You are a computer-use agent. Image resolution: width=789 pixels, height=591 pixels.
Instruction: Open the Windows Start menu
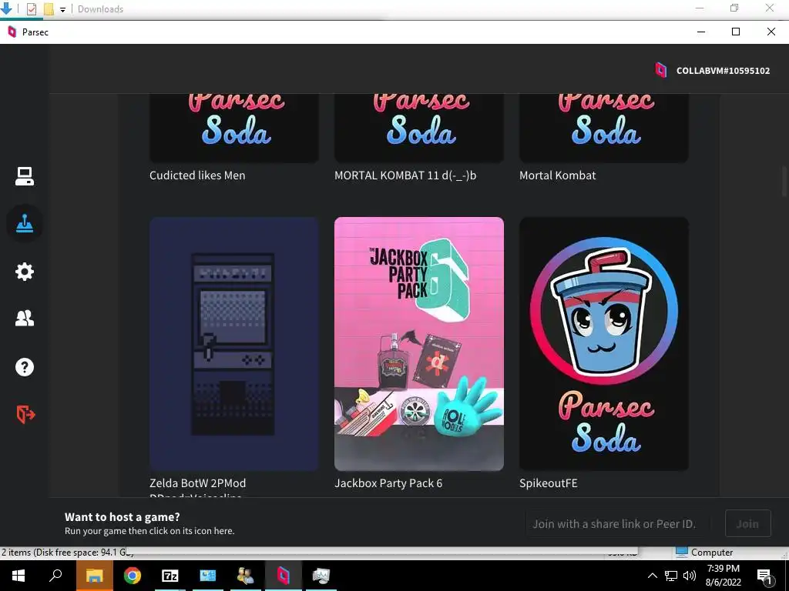[18, 576]
